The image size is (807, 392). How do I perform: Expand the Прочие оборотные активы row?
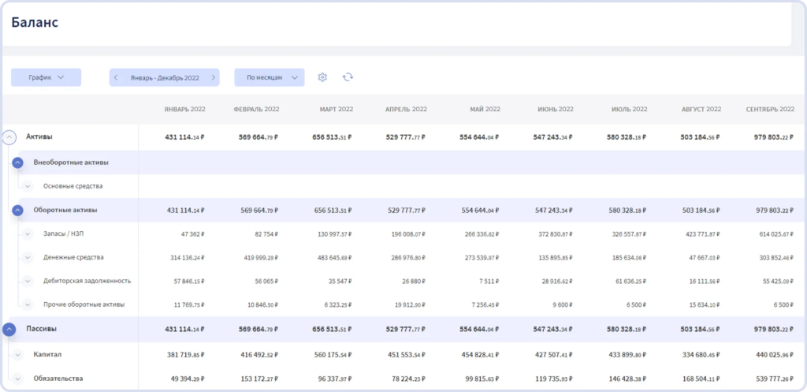(28, 304)
